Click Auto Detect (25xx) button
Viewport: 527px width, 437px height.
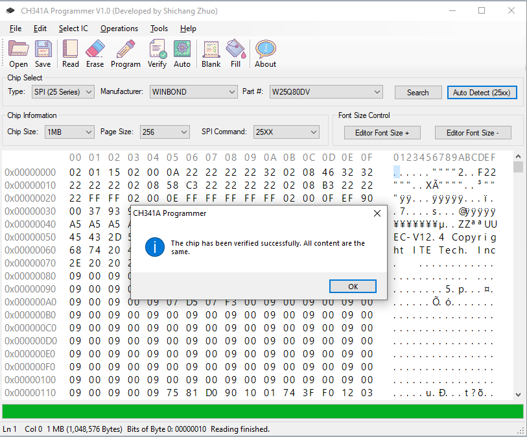point(482,93)
